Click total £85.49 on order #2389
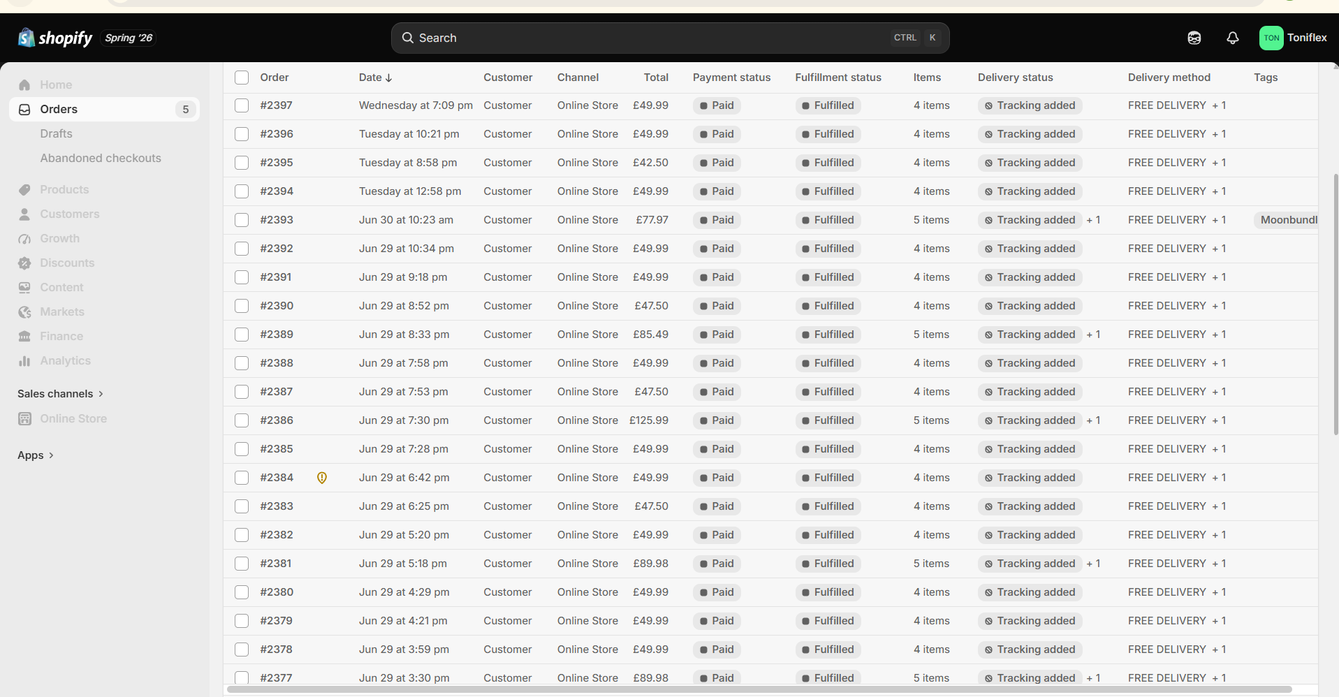 point(650,335)
